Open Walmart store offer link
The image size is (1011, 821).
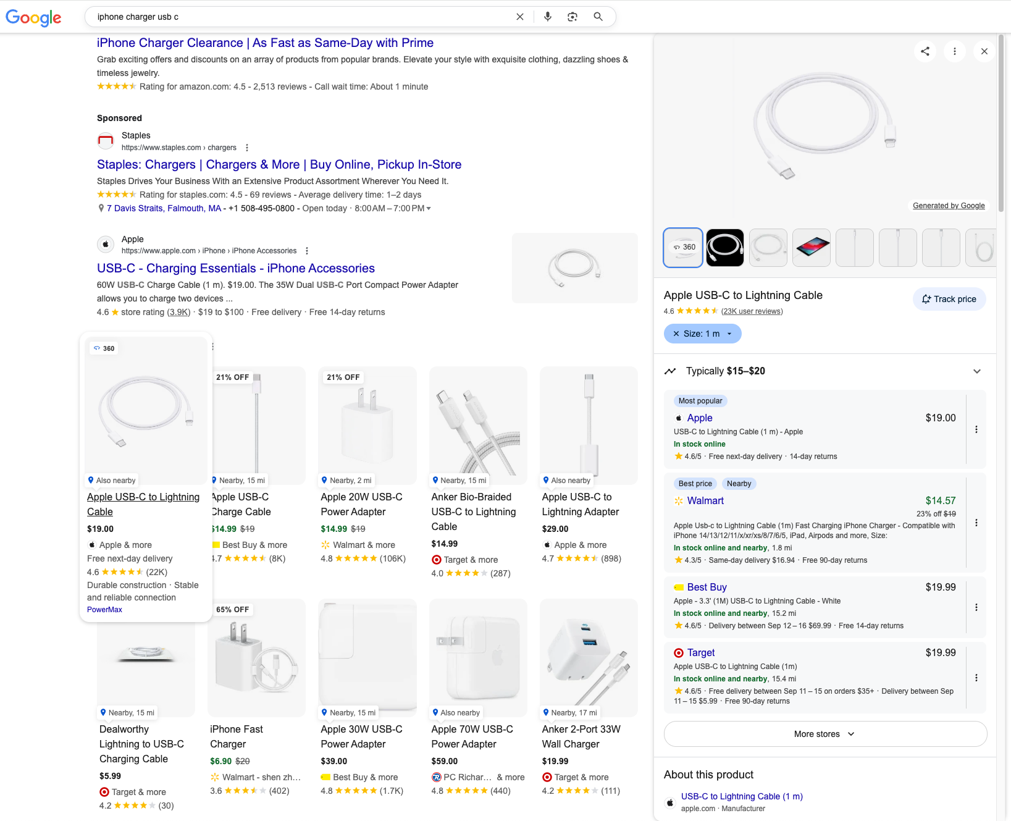pos(705,501)
